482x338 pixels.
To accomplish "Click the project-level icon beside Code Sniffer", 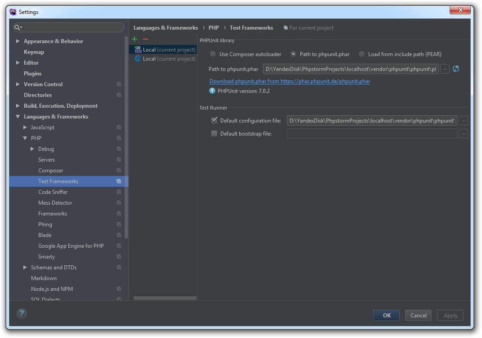I will click(x=119, y=192).
